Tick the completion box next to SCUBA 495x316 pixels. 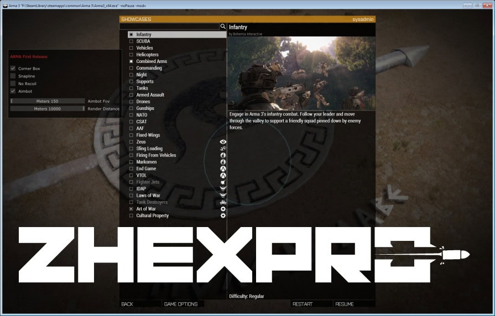[x=131, y=41]
